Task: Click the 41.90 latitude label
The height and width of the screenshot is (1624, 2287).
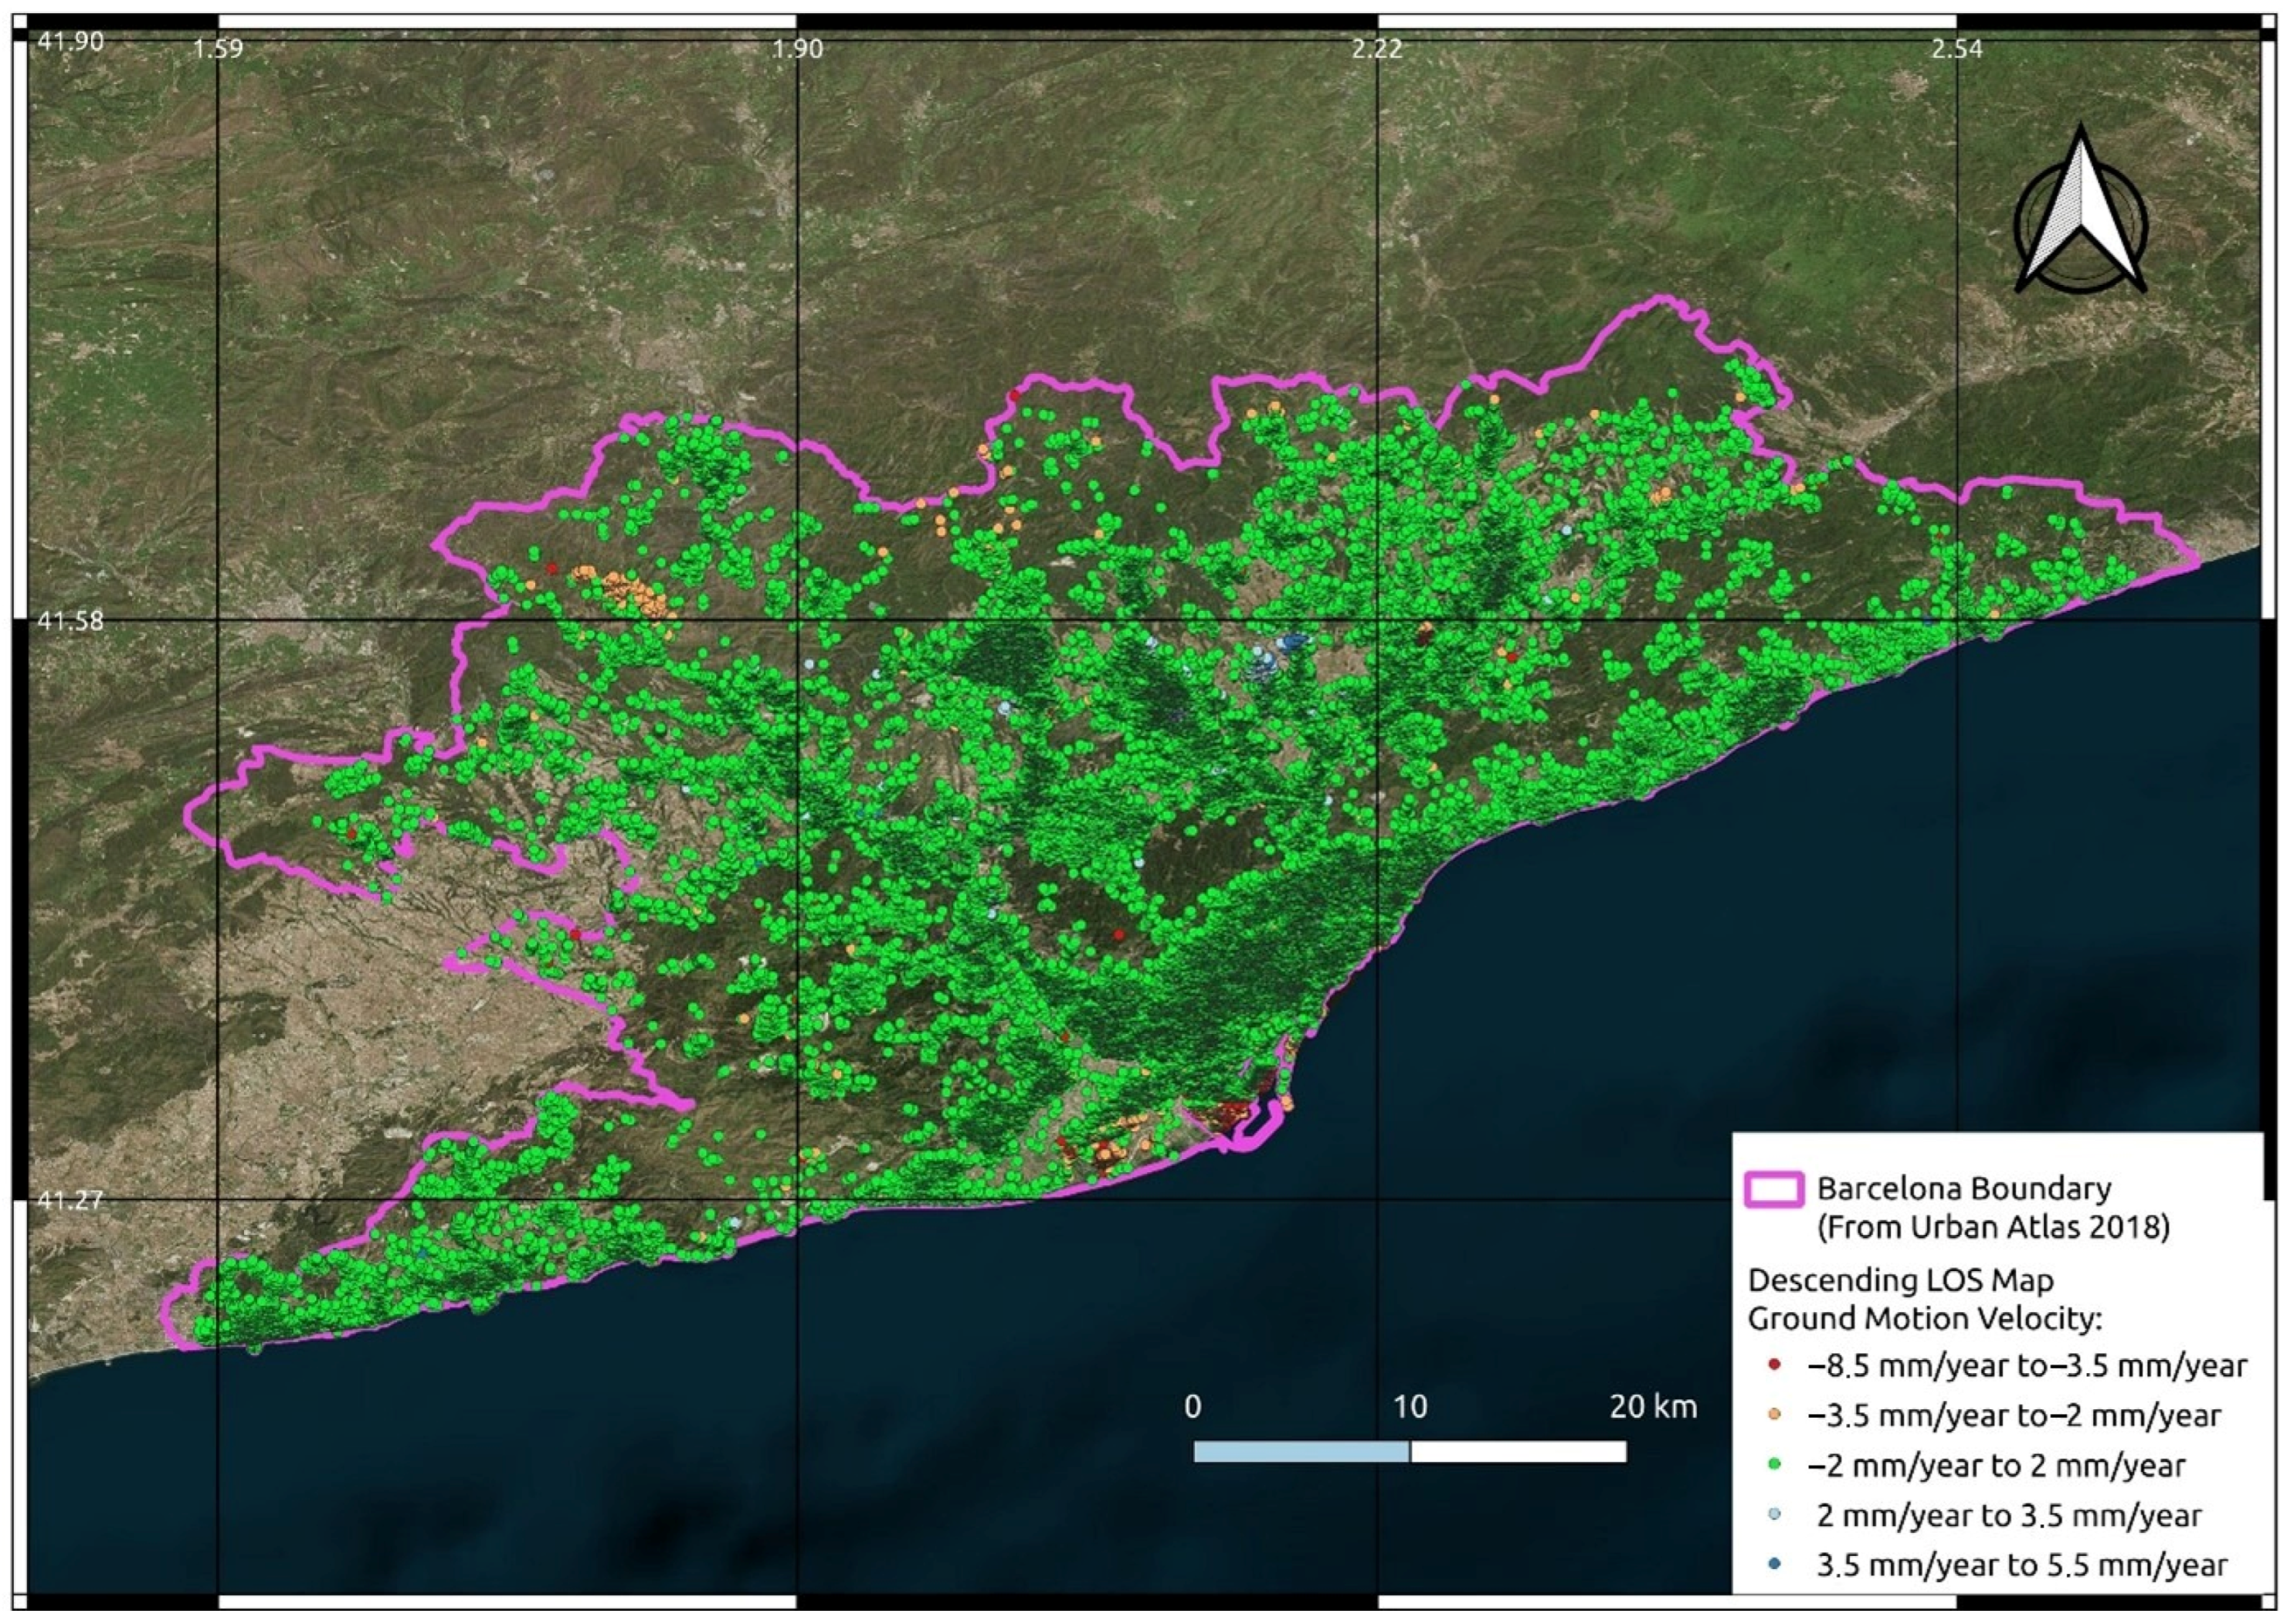Action: coord(70,41)
